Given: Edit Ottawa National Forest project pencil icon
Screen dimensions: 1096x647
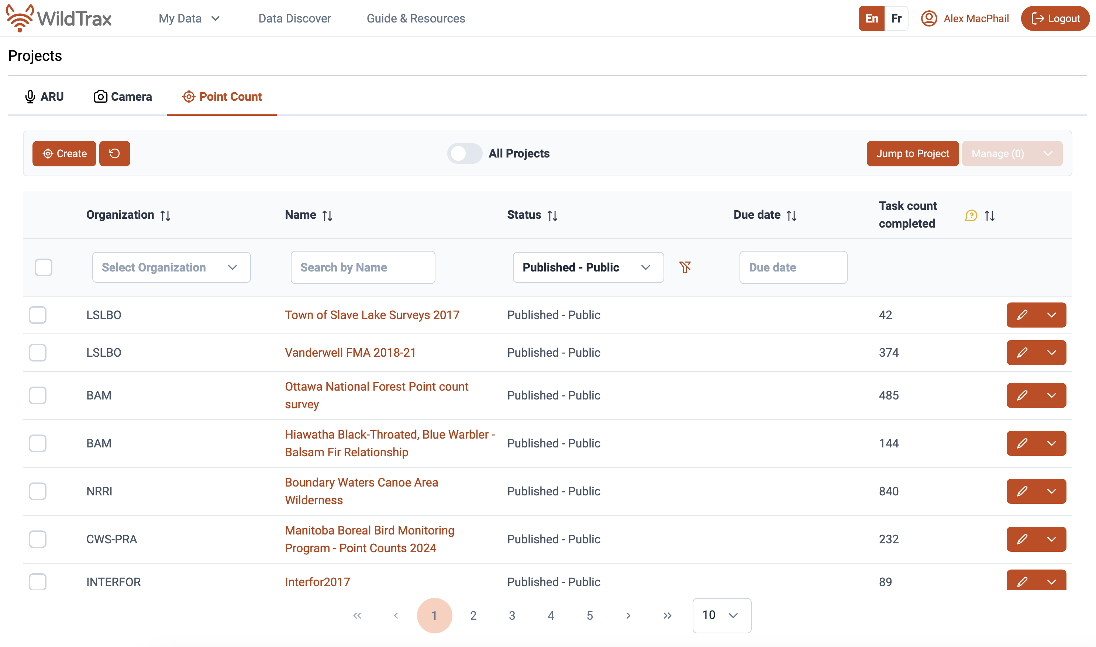Looking at the screenshot, I should (x=1022, y=395).
